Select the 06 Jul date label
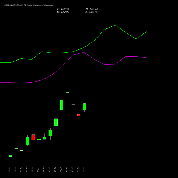178x178 pixels. tap(67, 170)
